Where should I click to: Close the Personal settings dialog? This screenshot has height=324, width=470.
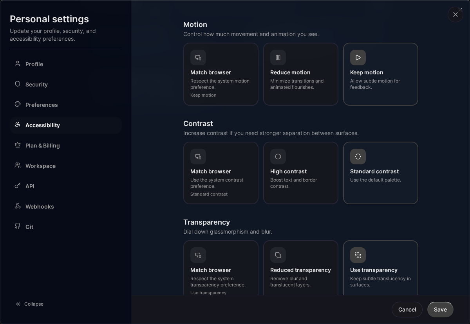456,14
